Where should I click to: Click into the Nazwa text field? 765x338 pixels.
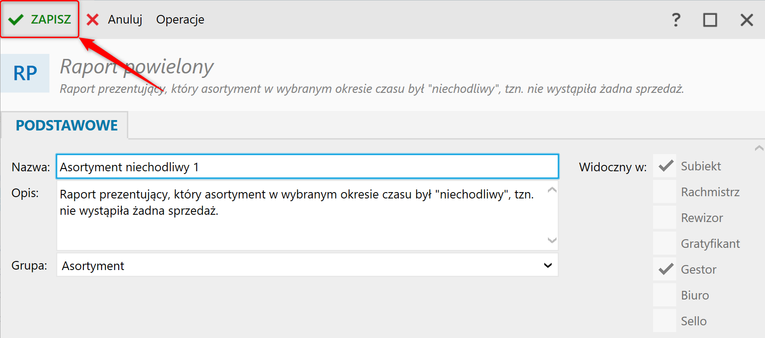(x=307, y=167)
